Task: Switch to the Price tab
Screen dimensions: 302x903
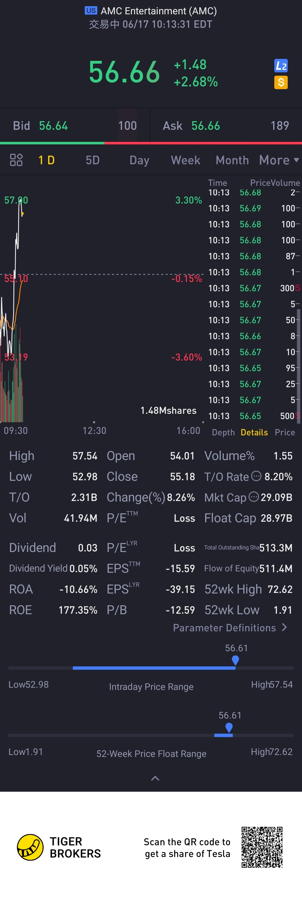Action: 285,432
